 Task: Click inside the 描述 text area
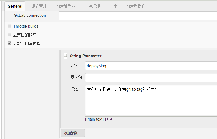151,100
